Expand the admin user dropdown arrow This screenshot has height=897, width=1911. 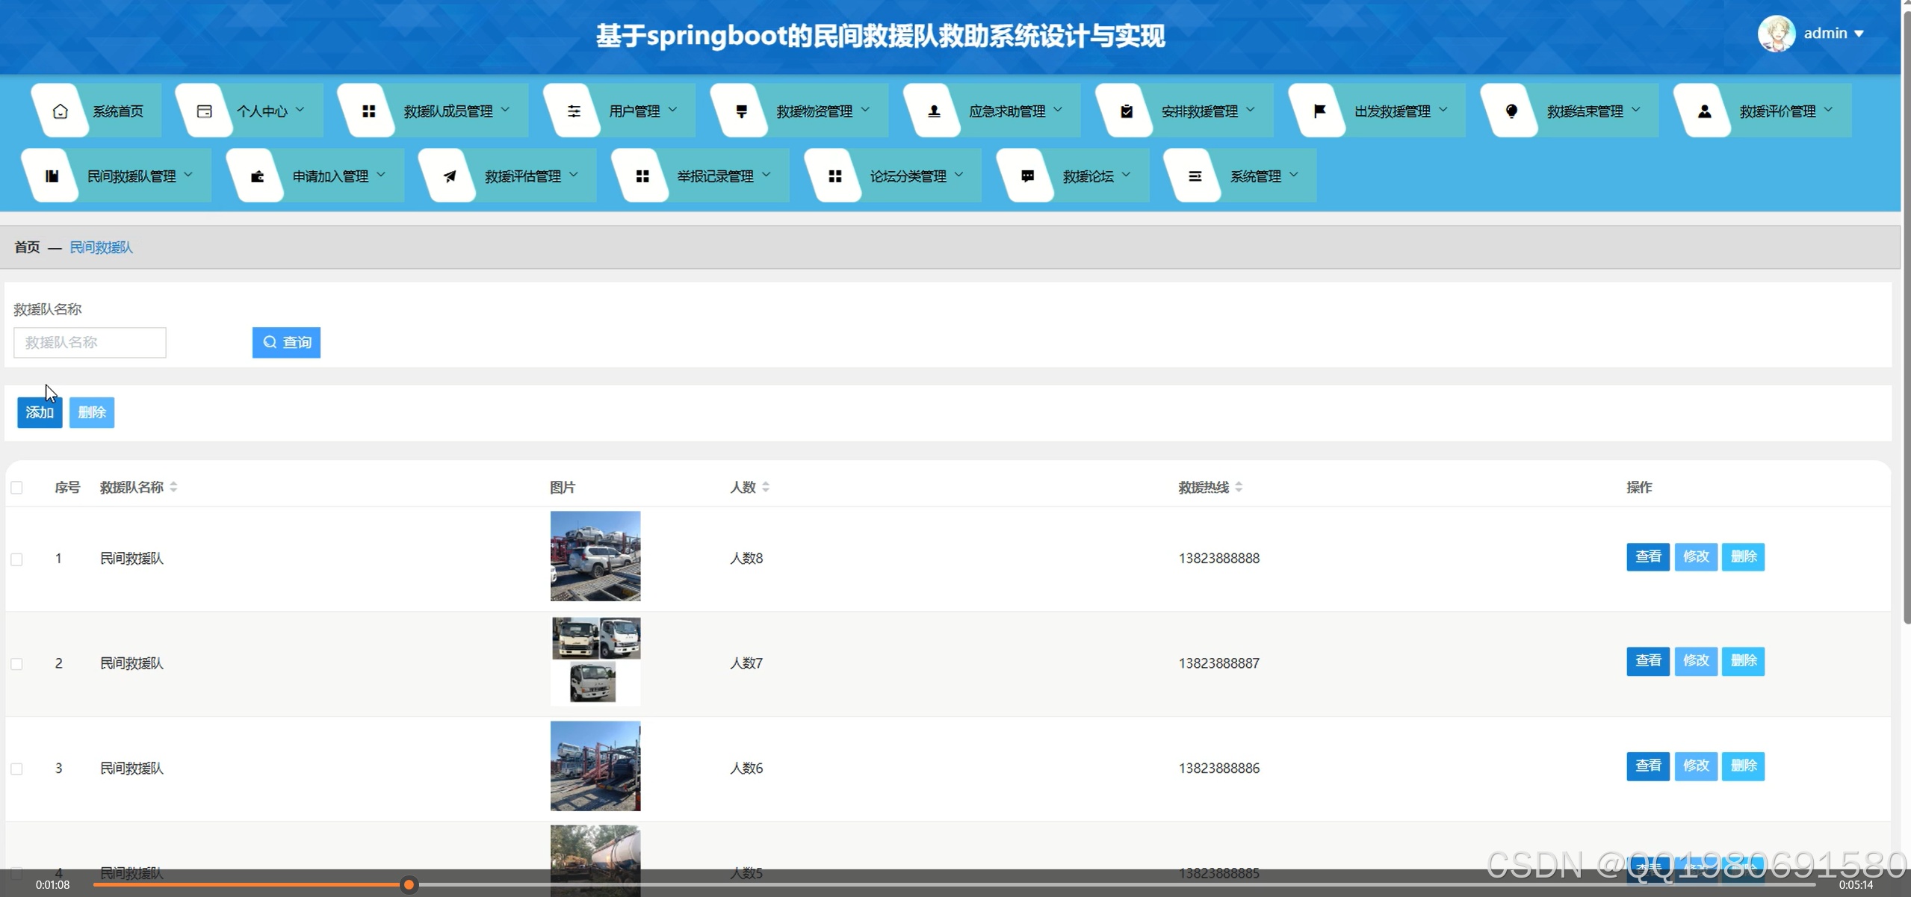[x=1859, y=34]
